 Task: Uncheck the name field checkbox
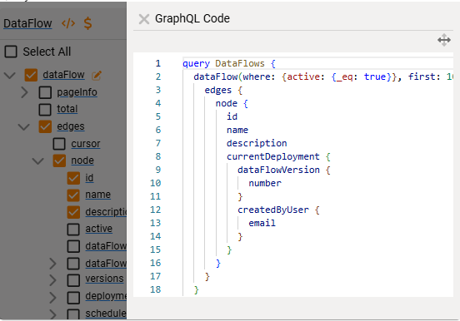[x=73, y=195]
